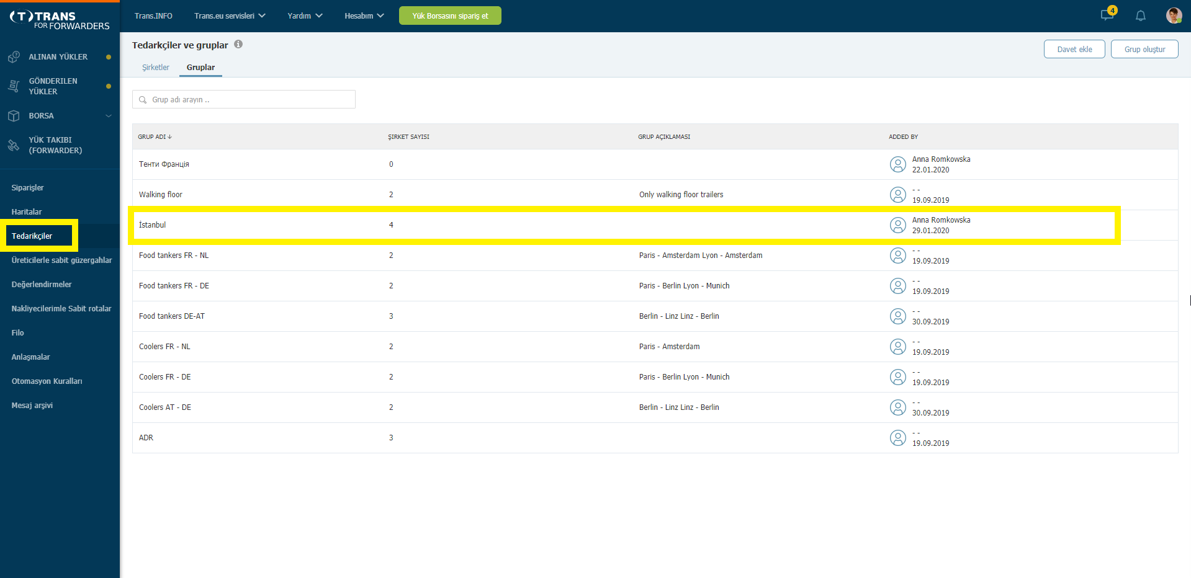Open Filo in the sidebar

click(17, 333)
